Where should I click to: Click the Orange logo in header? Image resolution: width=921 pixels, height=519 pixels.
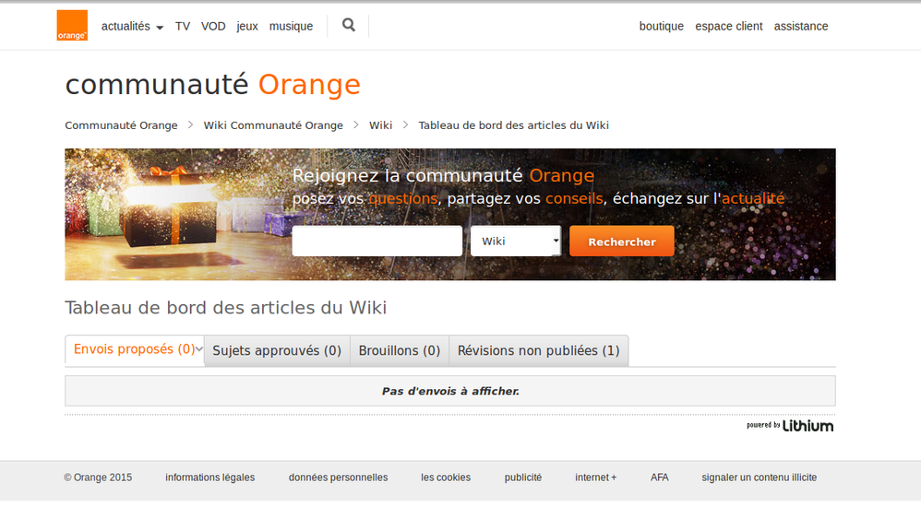pyautogui.click(x=72, y=25)
